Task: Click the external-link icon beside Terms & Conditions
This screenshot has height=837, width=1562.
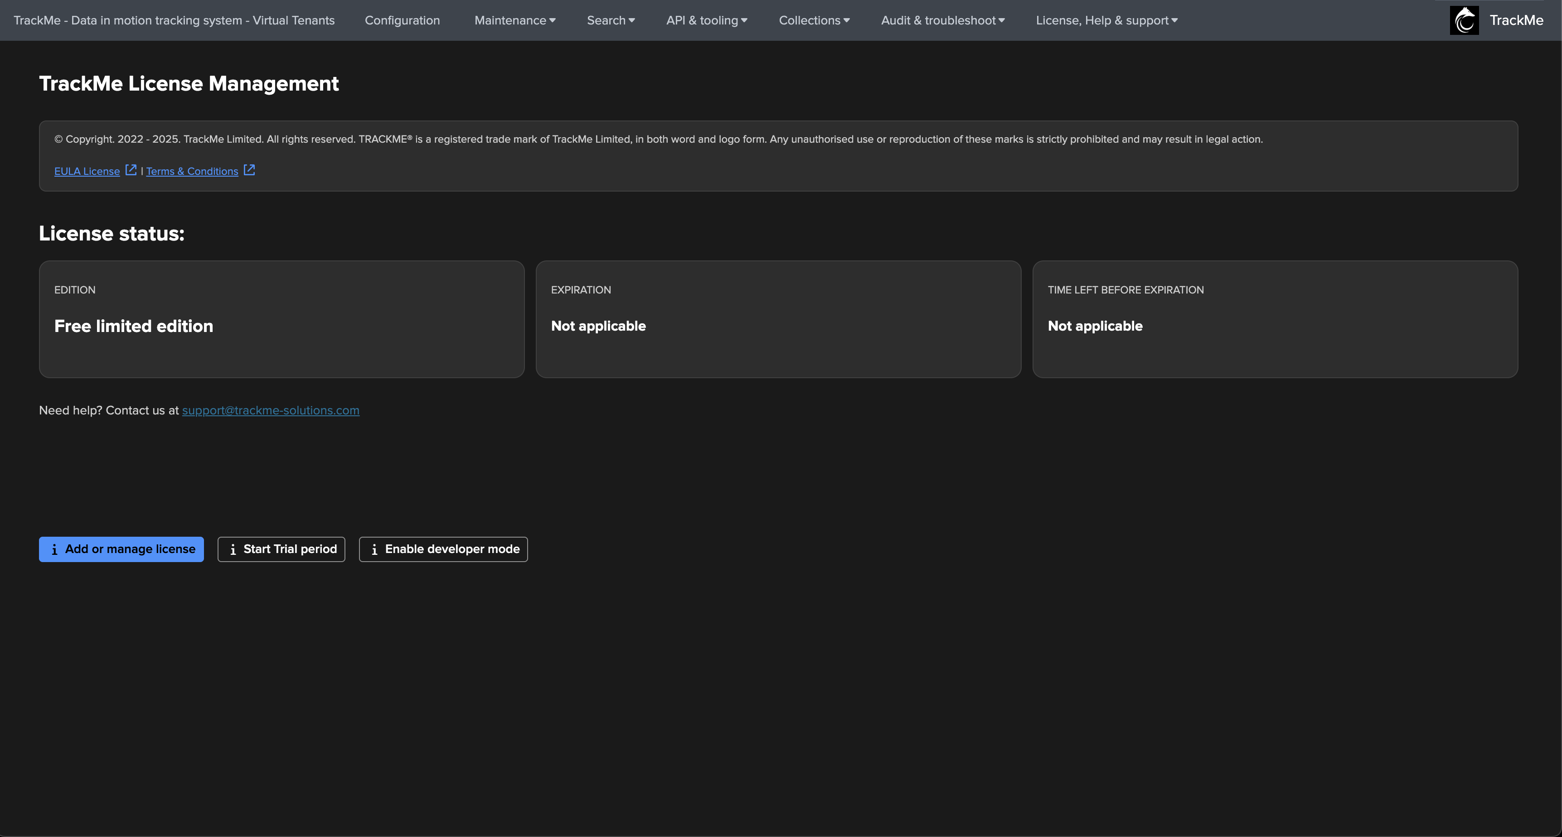Action: [x=249, y=170]
